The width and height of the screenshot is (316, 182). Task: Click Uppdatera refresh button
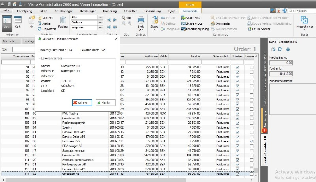click(x=47, y=29)
